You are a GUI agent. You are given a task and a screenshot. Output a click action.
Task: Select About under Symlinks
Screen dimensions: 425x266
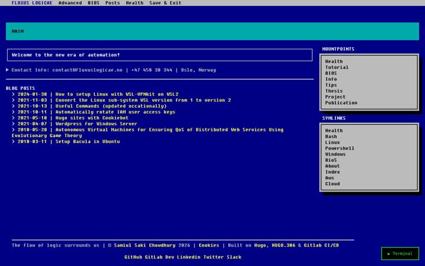coord(332,166)
